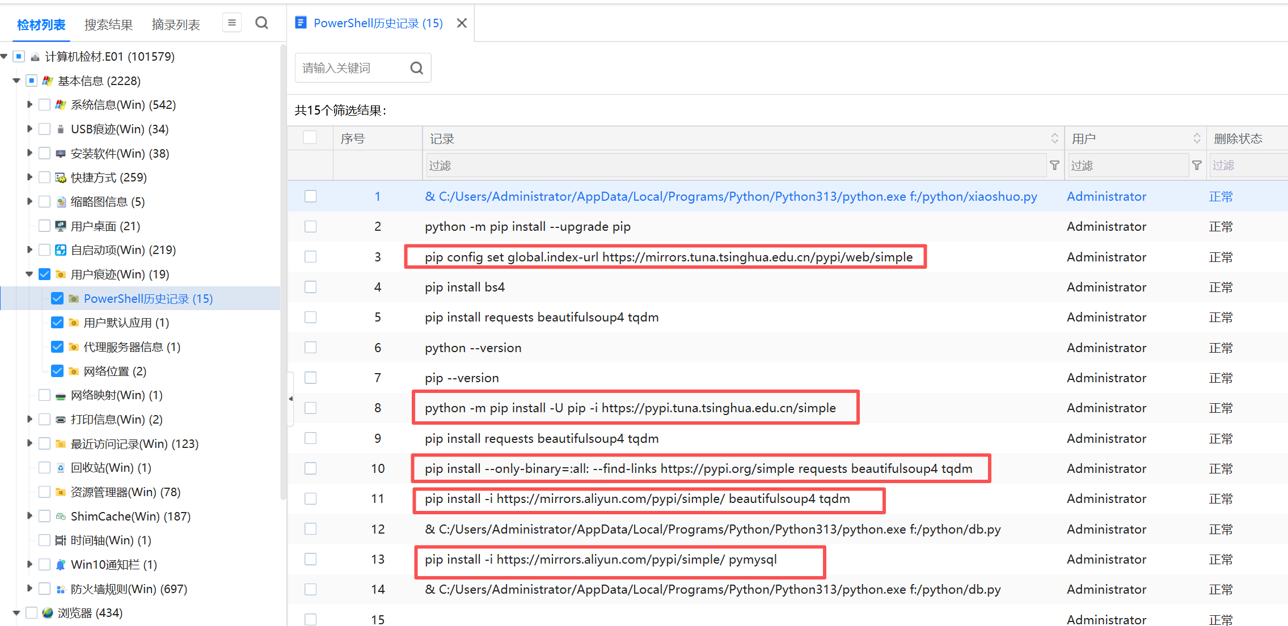This screenshot has height=626, width=1288.
Task: Click the 删除状态 filter field
Action: pos(1249,166)
